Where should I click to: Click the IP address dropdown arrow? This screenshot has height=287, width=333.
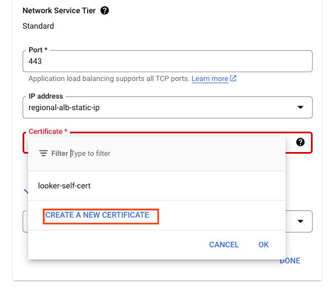click(x=300, y=107)
